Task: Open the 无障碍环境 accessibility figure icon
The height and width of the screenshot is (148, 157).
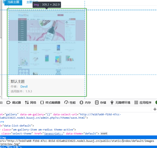Action: coord(112,102)
